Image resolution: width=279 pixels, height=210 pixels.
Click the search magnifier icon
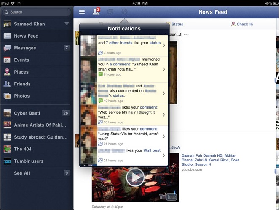tap(7, 12)
